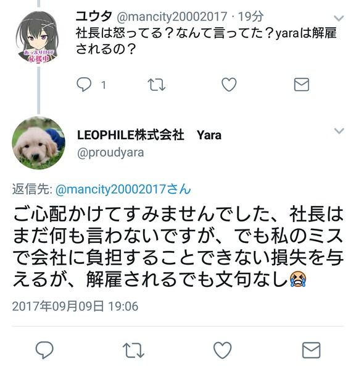Open dropdown chevron on ユウタ's tweet
356x371 pixels.
(x=339, y=18)
